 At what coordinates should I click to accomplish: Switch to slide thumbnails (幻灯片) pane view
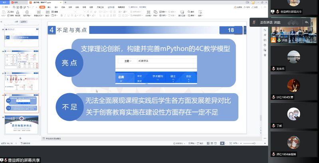(x=24, y=22)
